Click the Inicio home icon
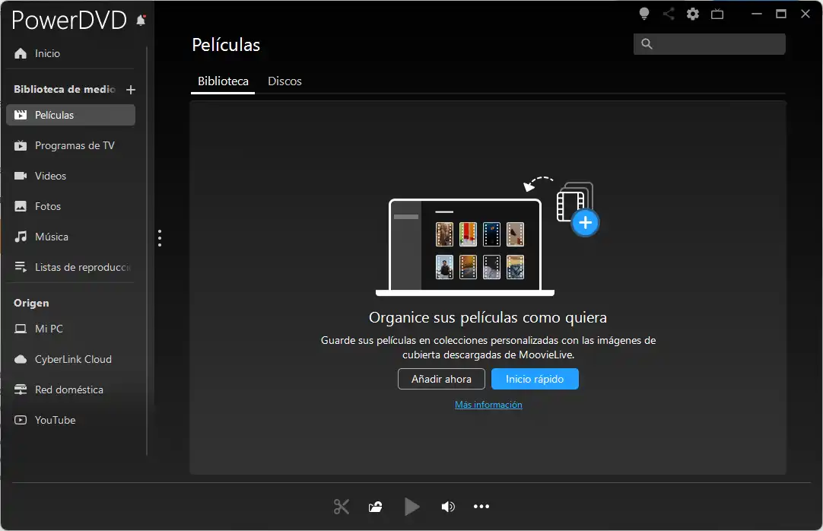The width and height of the screenshot is (823, 531). 21,53
